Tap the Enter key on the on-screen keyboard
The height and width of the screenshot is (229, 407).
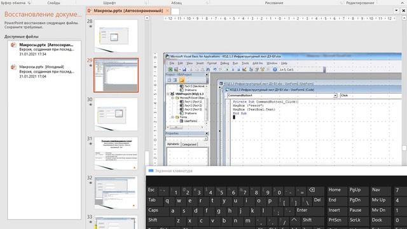click(x=310, y=211)
